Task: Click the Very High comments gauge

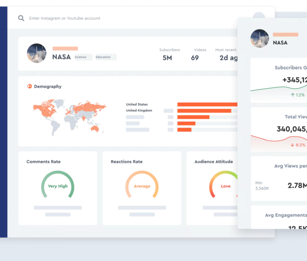Action: pos(58,185)
